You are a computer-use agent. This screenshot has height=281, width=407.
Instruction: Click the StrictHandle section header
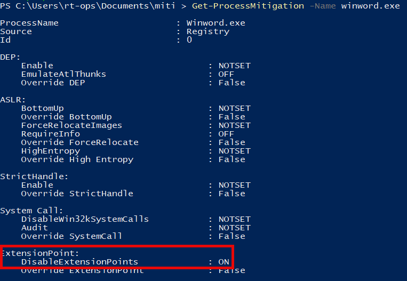[x=34, y=176]
